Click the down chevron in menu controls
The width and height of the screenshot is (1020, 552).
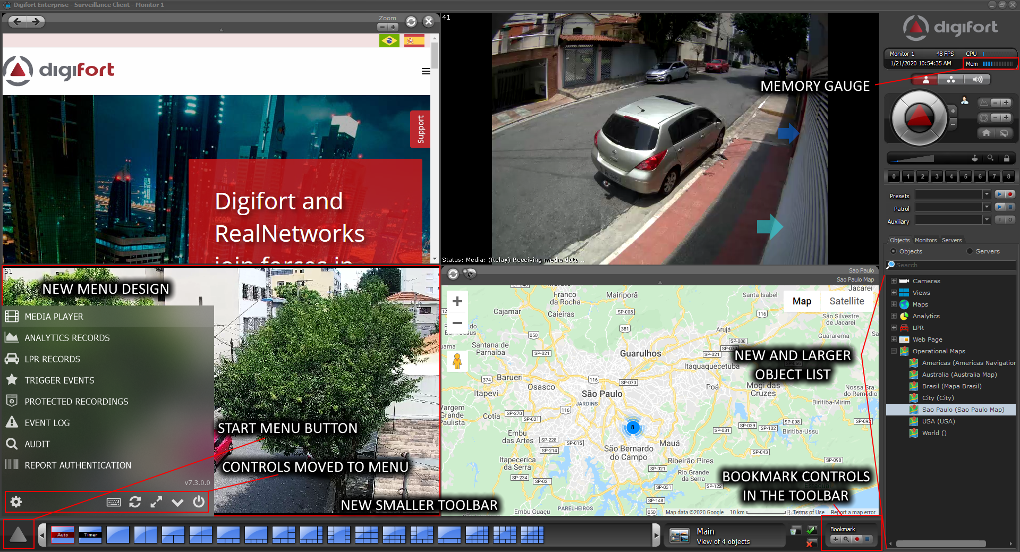click(177, 502)
